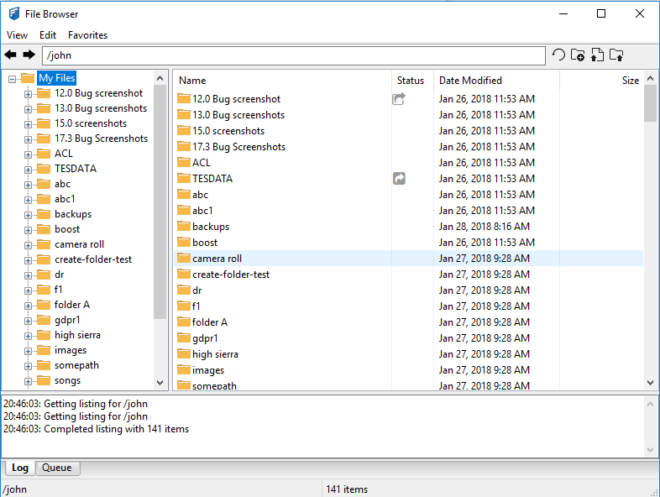Select the abc row in file list
The width and height of the screenshot is (660, 497).
408,195
